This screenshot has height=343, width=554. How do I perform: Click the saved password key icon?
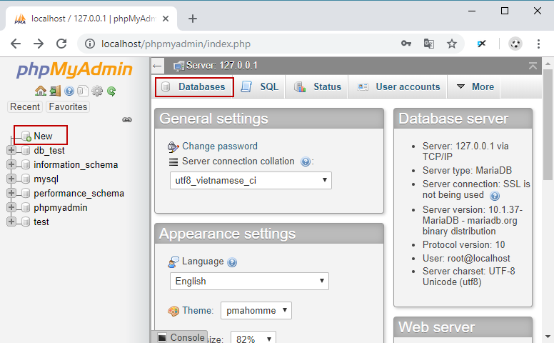click(x=406, y=44)
